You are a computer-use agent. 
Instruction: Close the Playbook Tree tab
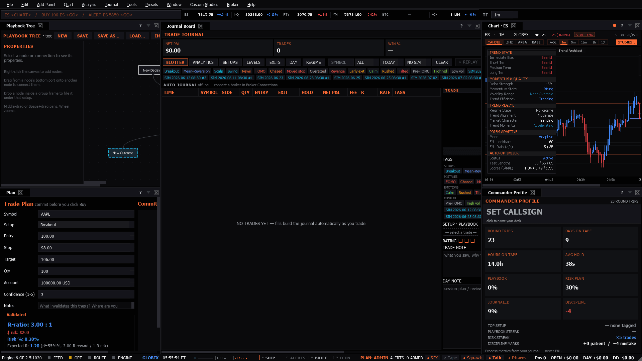[40, 26]
